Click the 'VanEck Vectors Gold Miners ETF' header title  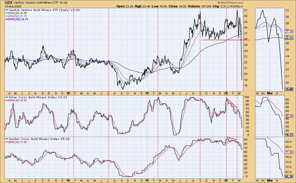point(36,3)
